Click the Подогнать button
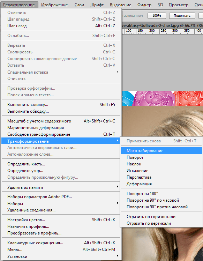Screen dimensions: 203x261 [182, 16]
